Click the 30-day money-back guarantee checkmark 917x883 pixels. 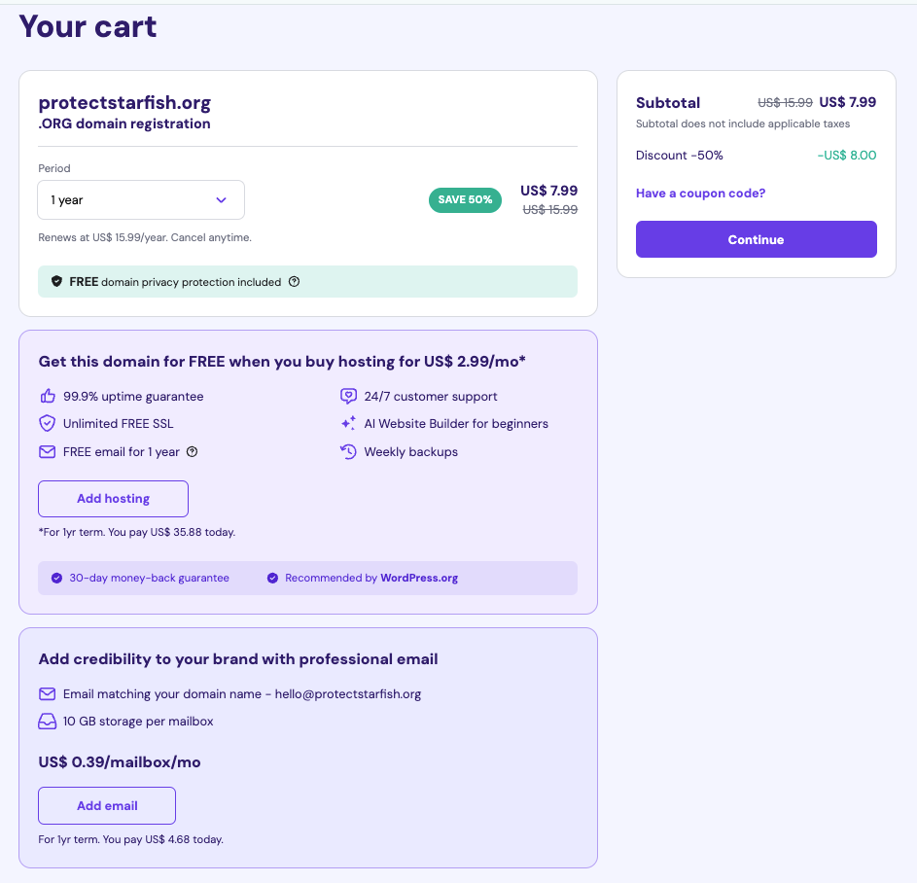click(x=56, y=578)
